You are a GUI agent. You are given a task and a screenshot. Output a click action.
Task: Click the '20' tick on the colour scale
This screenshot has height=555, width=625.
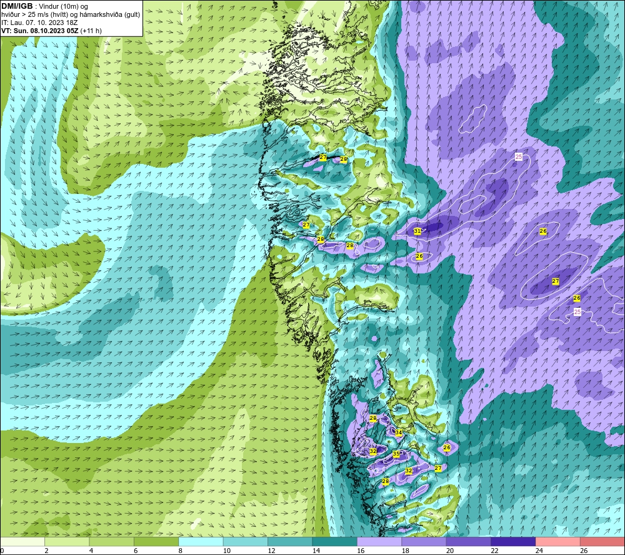[450, 551]
